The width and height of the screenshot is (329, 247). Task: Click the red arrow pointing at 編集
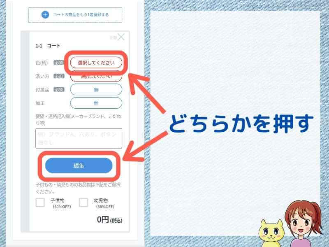click(145, 147)
